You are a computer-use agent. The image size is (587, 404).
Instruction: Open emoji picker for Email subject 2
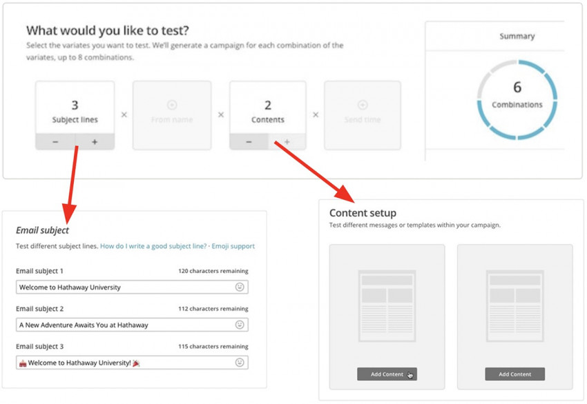click(x=240, y=325)
